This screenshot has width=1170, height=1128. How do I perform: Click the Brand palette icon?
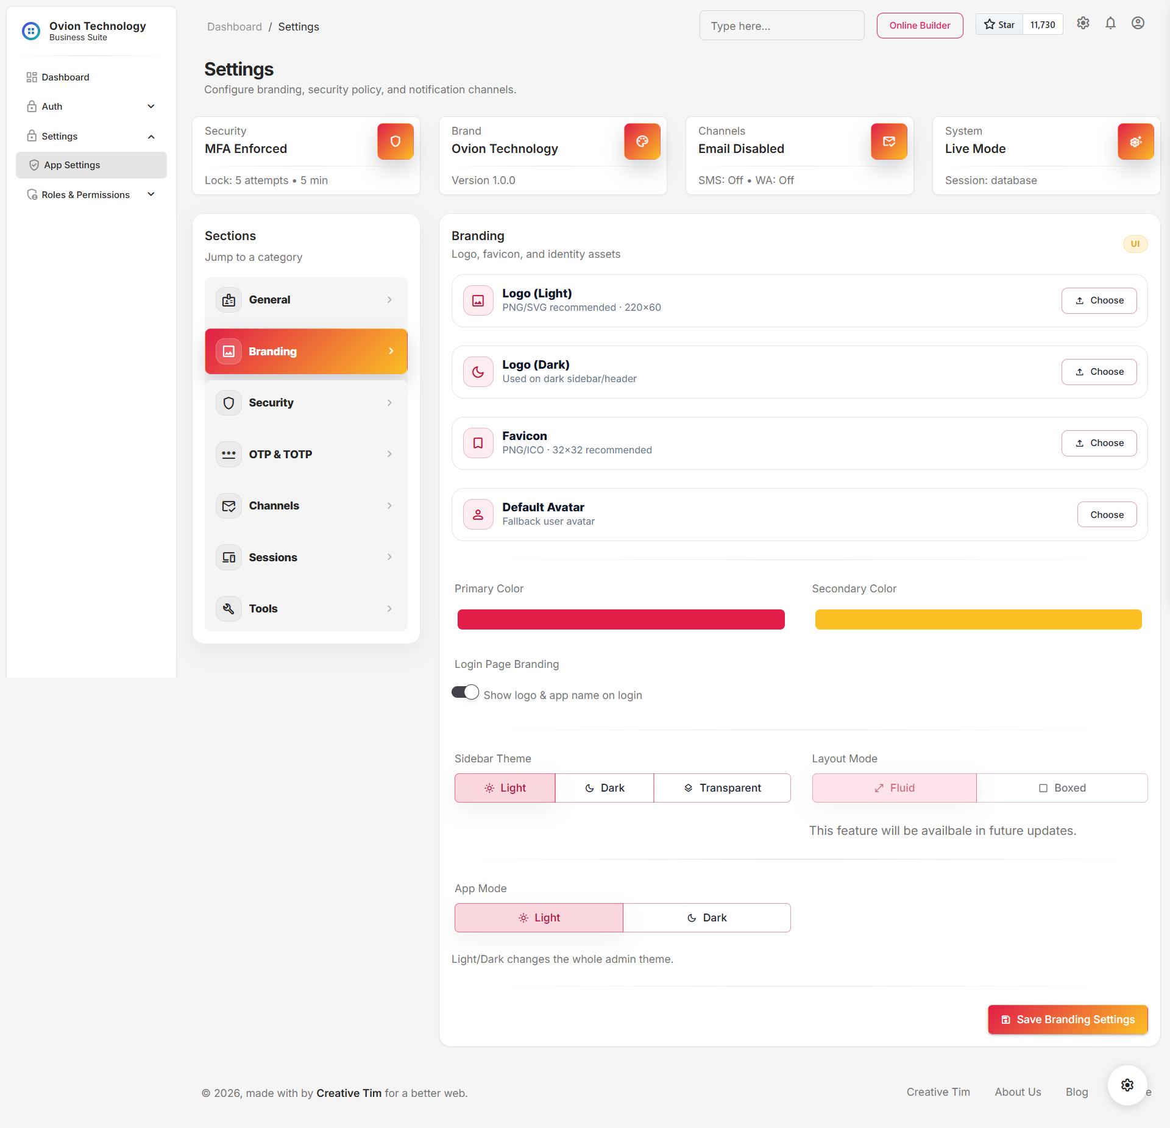coord(642,141)
